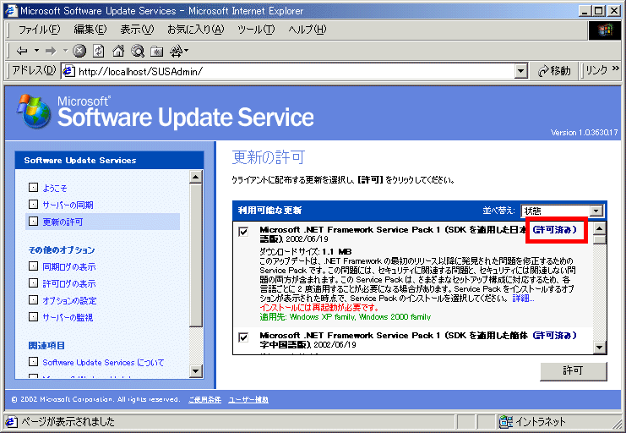This screenshot has width=626, height=433.
Task: Click update list scroll down arrow
Action: 600,347
